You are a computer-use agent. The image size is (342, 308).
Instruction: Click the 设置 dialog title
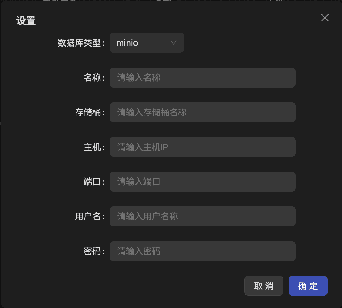coord(26,21)
